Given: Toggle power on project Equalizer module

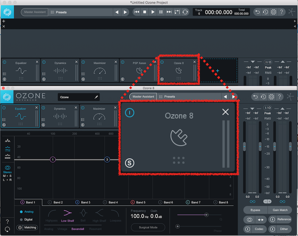Looking at the screenshot, I should tap(4, 62).
